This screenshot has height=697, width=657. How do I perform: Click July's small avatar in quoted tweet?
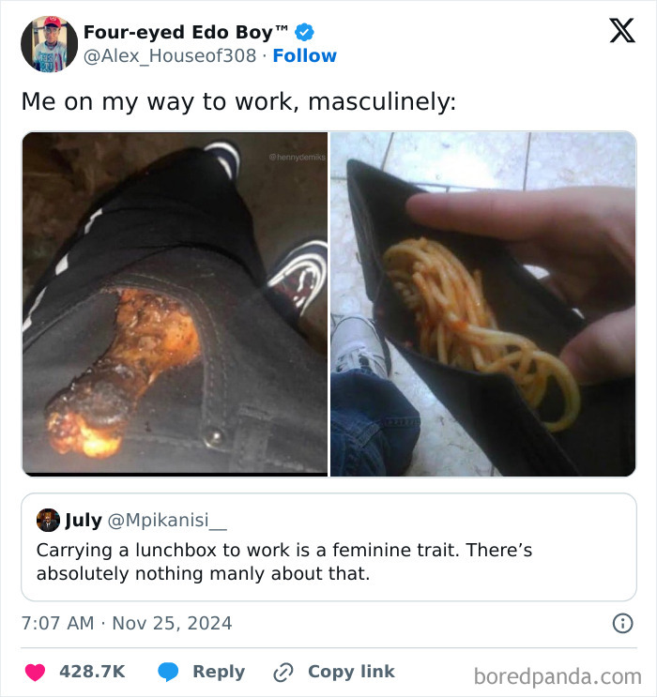(x=48, y=520)
